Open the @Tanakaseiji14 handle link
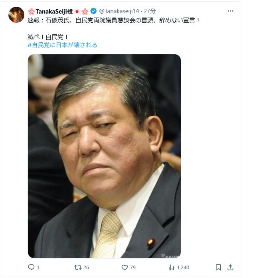255x278 pixels. pos(119,11)
